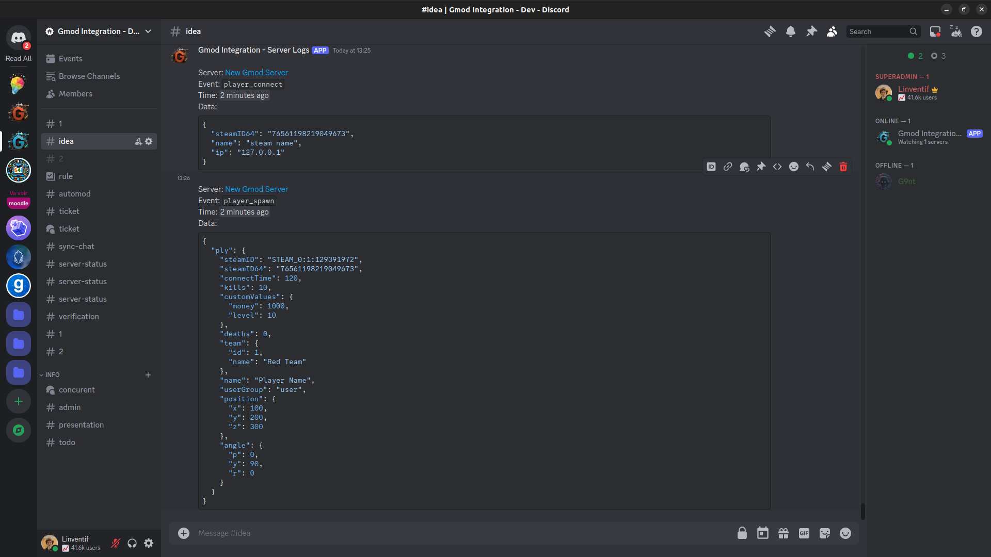Open moodle server icon in sidebar
The width and height of the screenshot is (991, 557).
pyautogui.click(x=19, y=199)
